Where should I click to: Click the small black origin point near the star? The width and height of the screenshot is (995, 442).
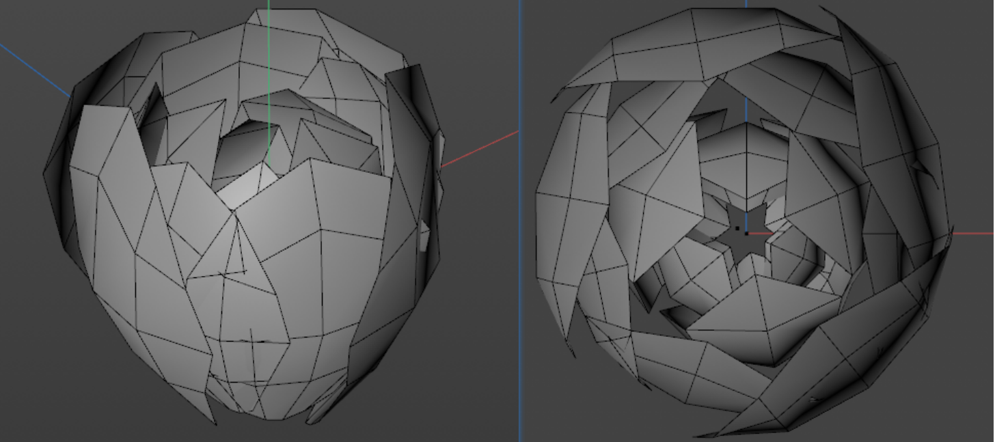point(737,229)
